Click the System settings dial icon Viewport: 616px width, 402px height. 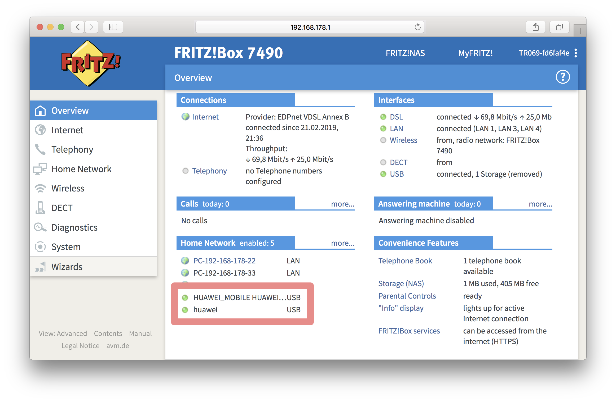point(40,247)
